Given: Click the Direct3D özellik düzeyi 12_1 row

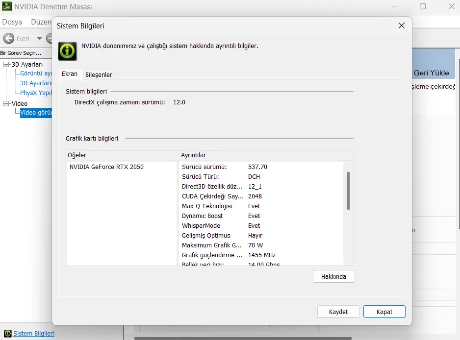Looking at the screenshot, I should click(x=261, y=187).
